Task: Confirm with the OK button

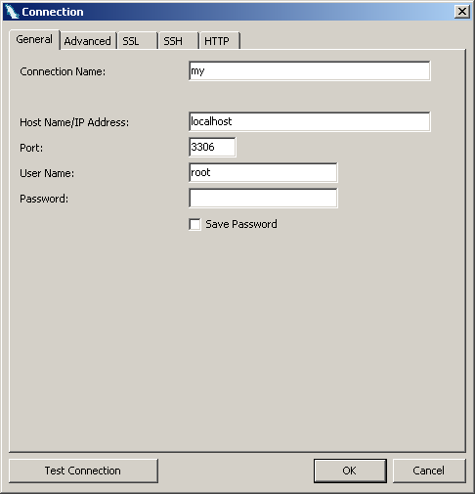Action: 350,471
